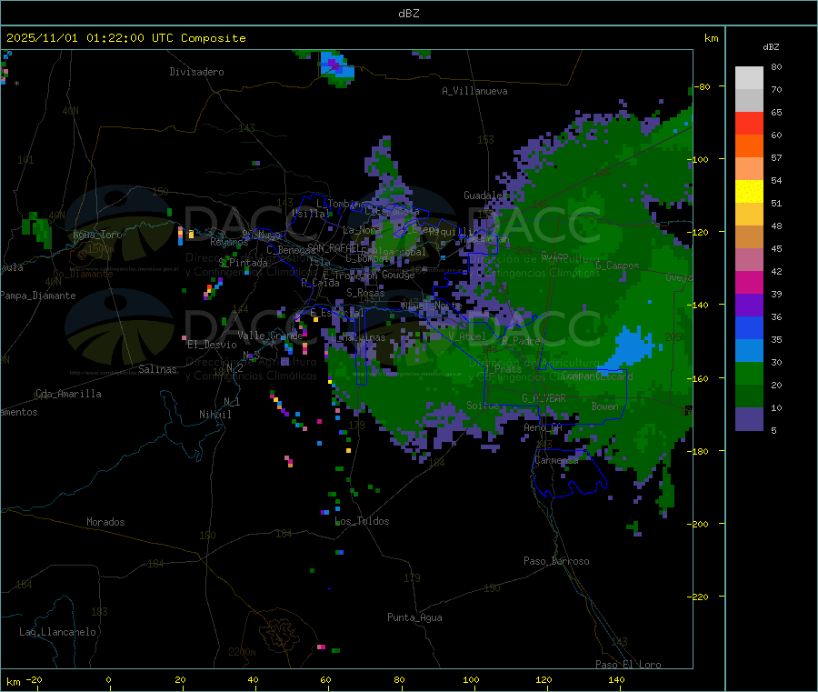
Task: Click the Valle_Grande map label
Action: (270, 336)
